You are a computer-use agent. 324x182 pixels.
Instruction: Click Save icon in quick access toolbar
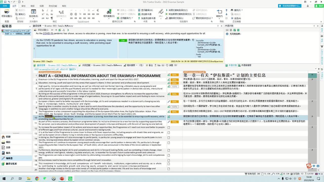(5, 2)
